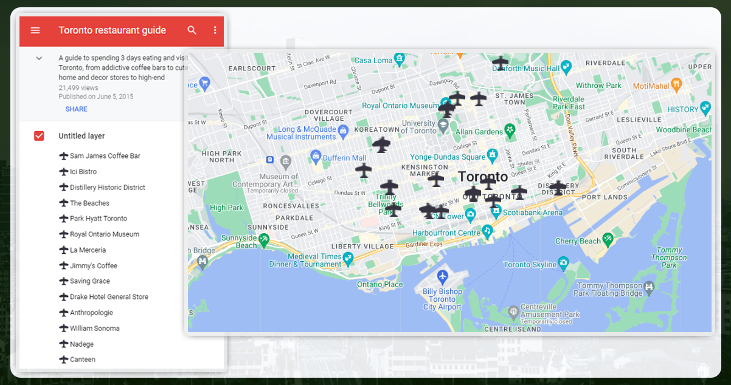Select the Scotiabank Arena map pin
The height and width of the screenshot is (385, 731).
pyautogui.click(x=496, y=212)
